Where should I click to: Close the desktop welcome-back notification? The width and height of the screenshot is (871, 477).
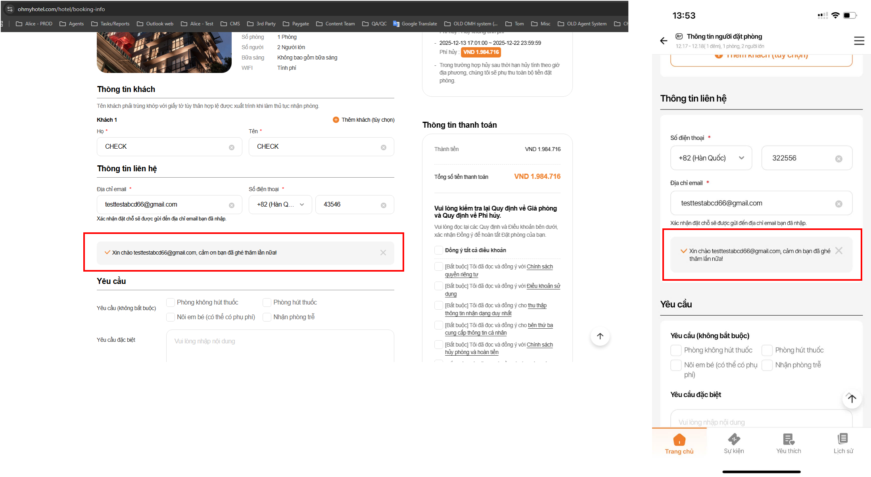point(383,253)
